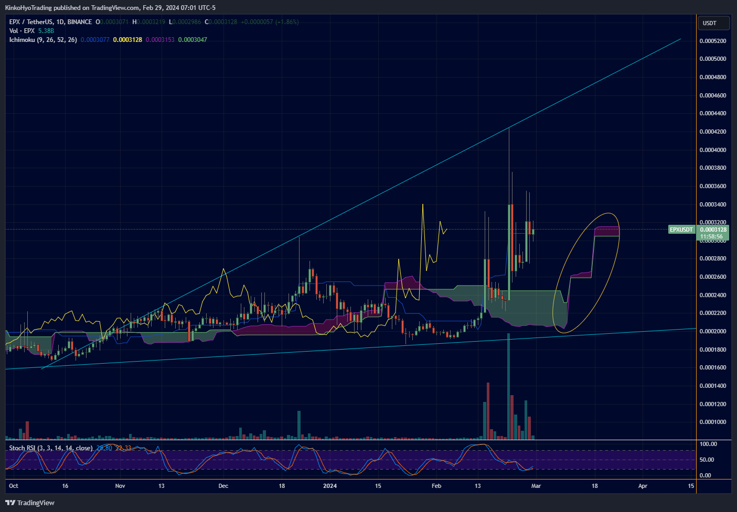Click the Feb label on the time axis
This screenshot has width=737, height=512.
click(436, 486)
